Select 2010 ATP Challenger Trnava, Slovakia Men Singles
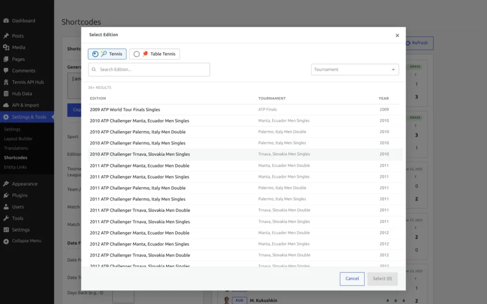 [245, 154]
